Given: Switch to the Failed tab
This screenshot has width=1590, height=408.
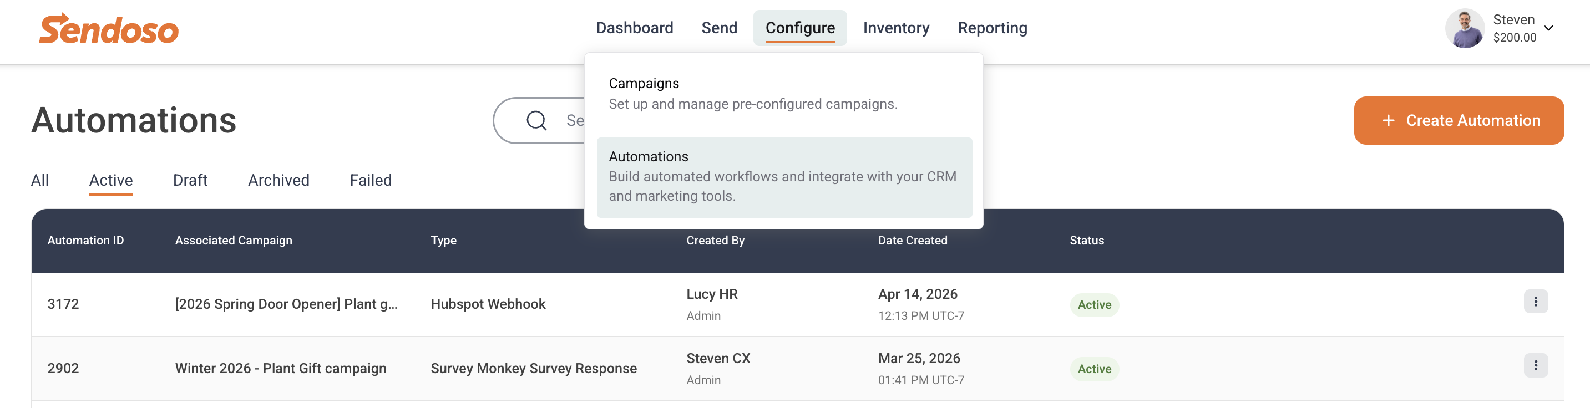Looking at the screenshot, I should 371,180.
